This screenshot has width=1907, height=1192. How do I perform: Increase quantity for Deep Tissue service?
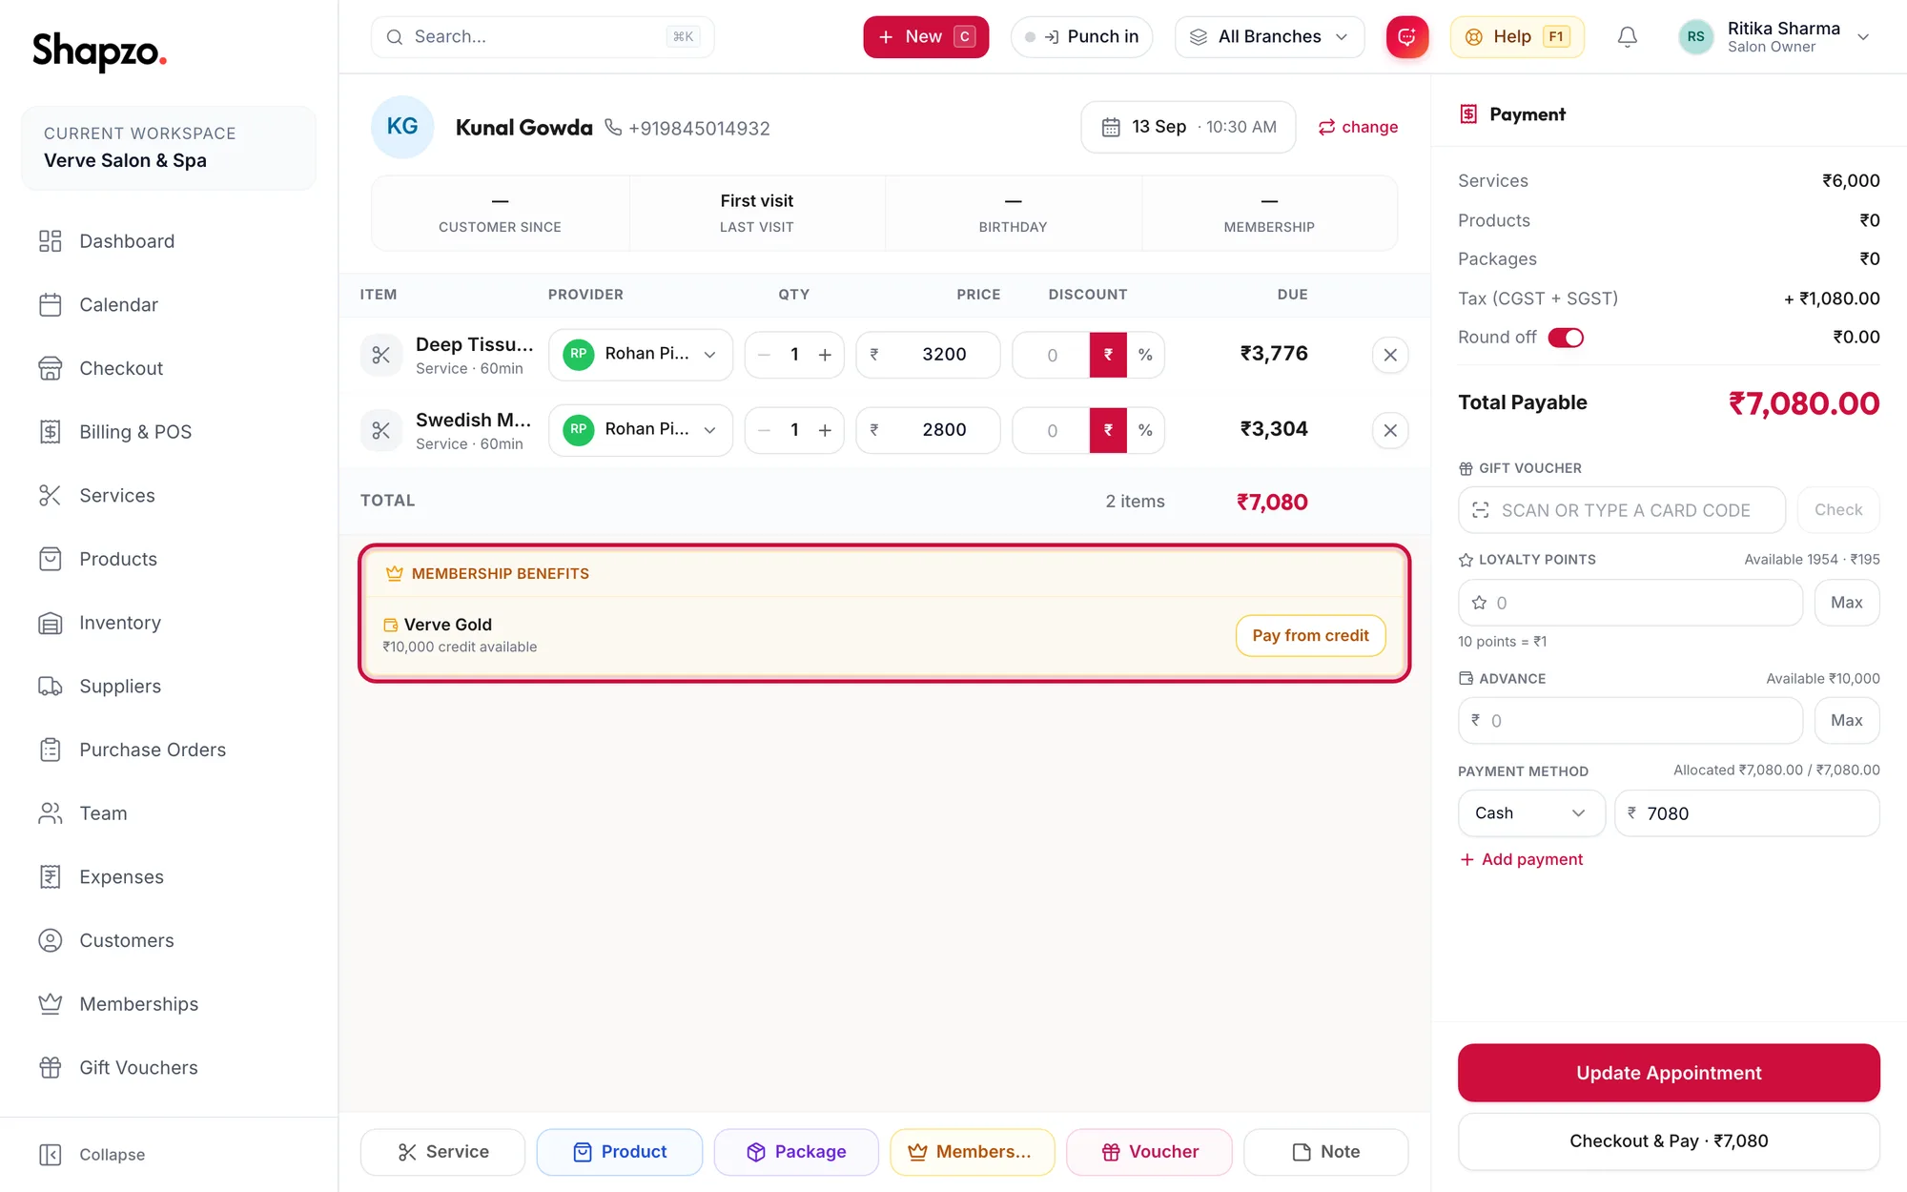coord(825,355)
